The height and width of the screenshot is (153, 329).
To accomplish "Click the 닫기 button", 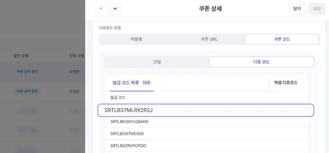I will [297, 9].
